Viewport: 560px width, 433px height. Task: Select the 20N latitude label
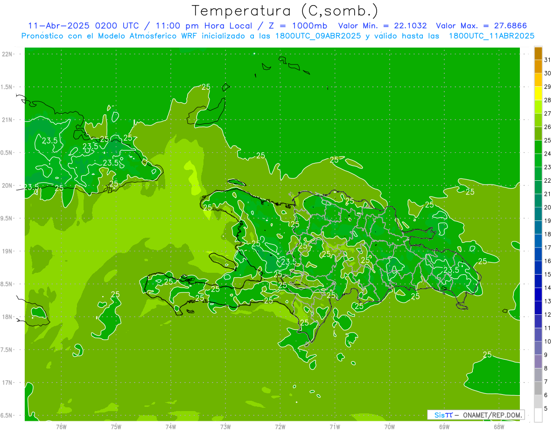7,185
